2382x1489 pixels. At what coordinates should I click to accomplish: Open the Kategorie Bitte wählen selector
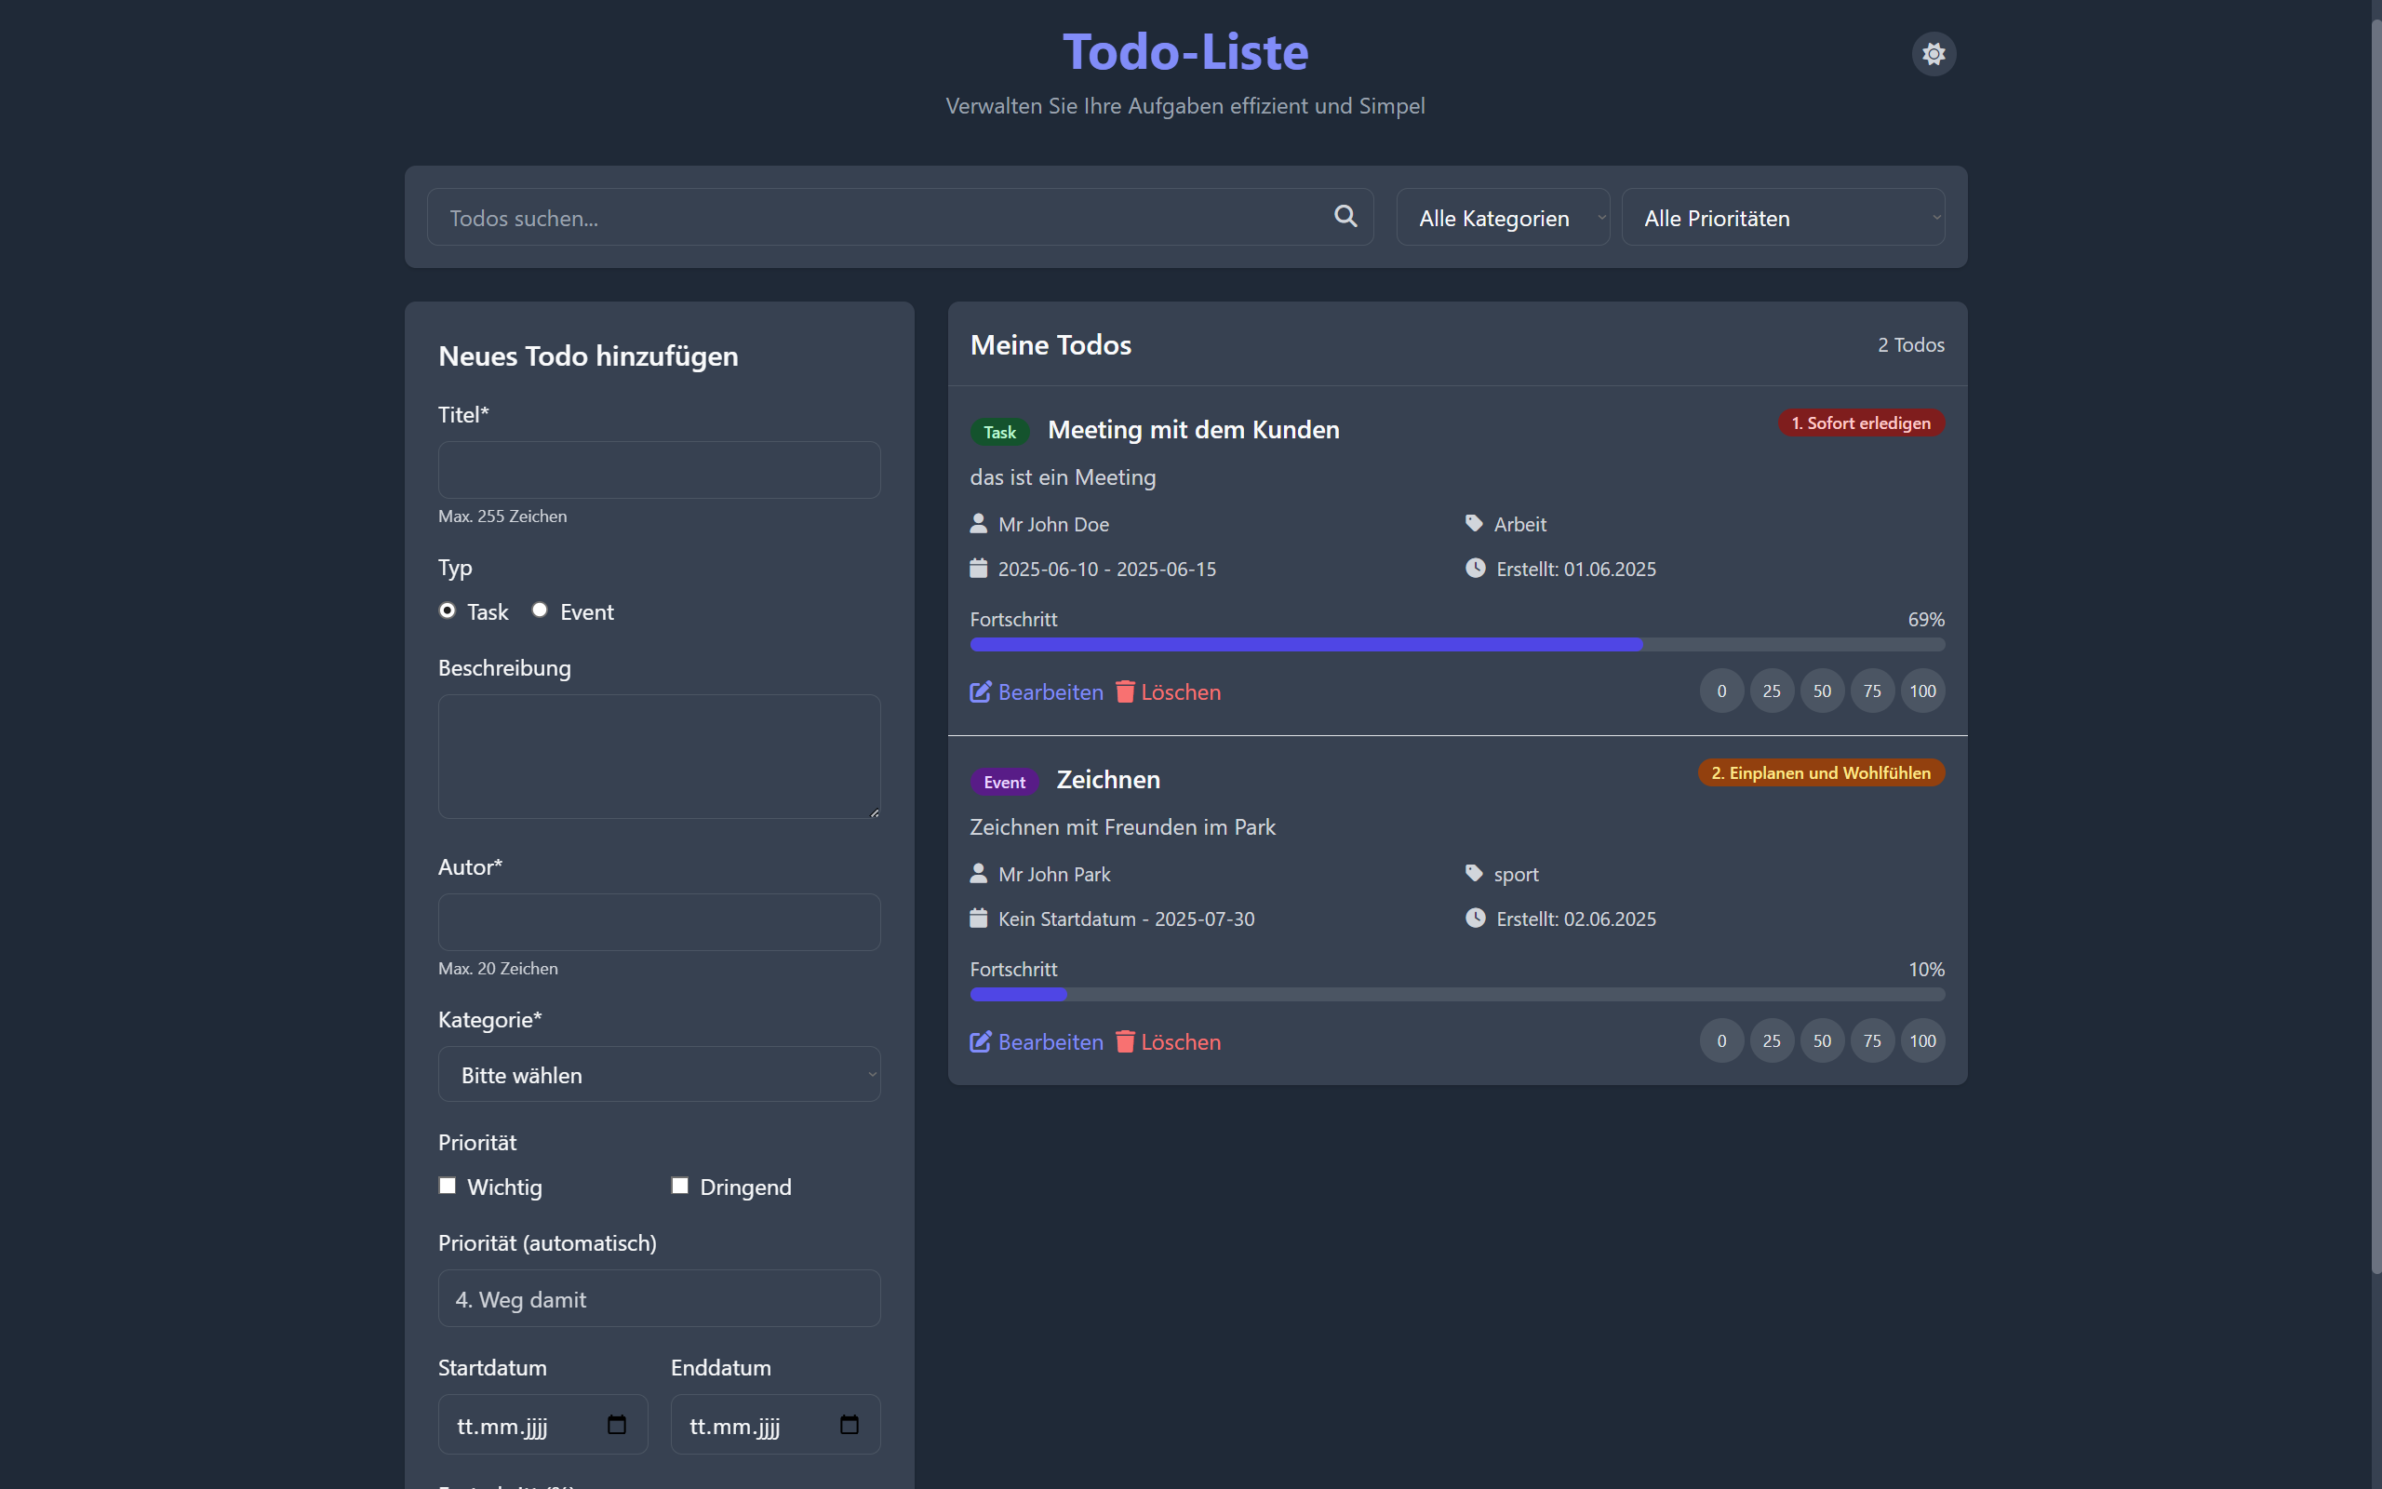[658, 1074]
